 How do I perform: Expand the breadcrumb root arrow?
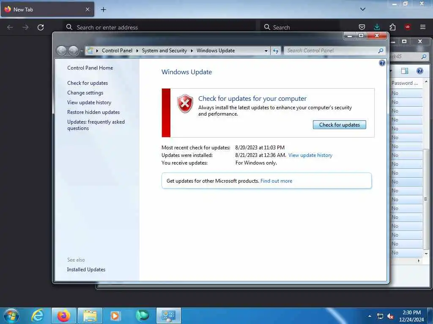coord(97,51)
